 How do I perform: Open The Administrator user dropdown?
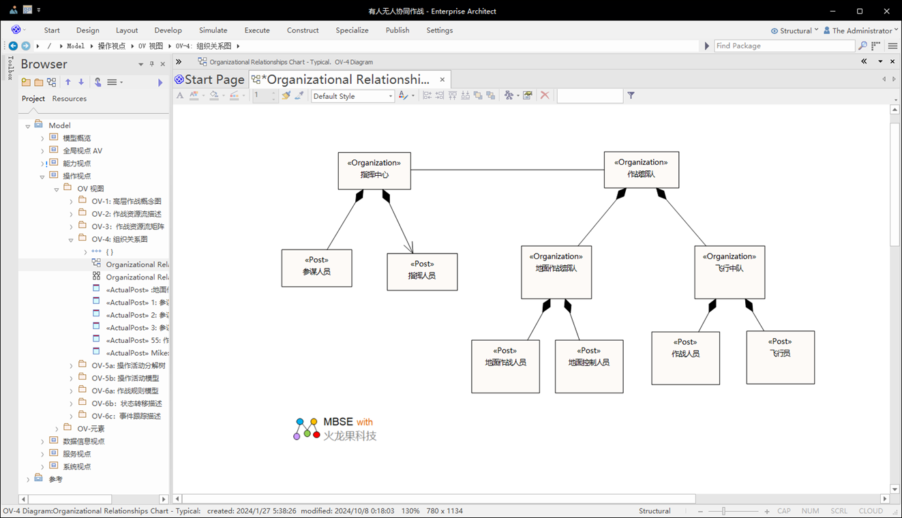(861, 31)
